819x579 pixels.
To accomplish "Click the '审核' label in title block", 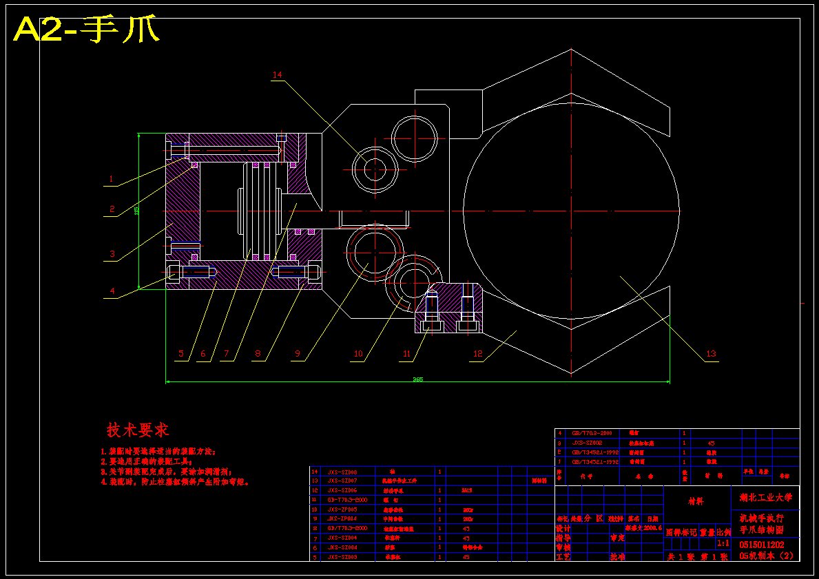I will pos(563,547).
